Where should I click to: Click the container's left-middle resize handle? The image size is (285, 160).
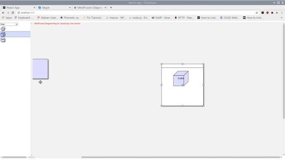pos(161,85)
